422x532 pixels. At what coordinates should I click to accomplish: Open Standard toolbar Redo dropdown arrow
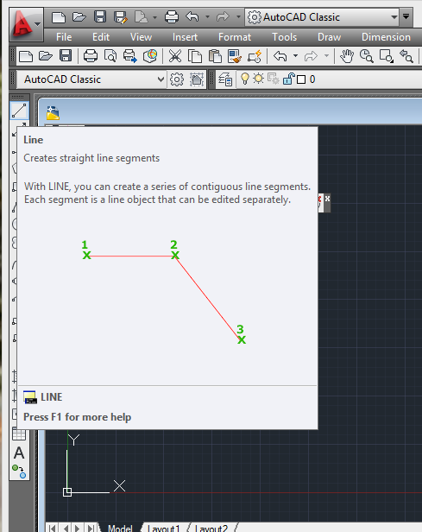click(x=326, y=56)
